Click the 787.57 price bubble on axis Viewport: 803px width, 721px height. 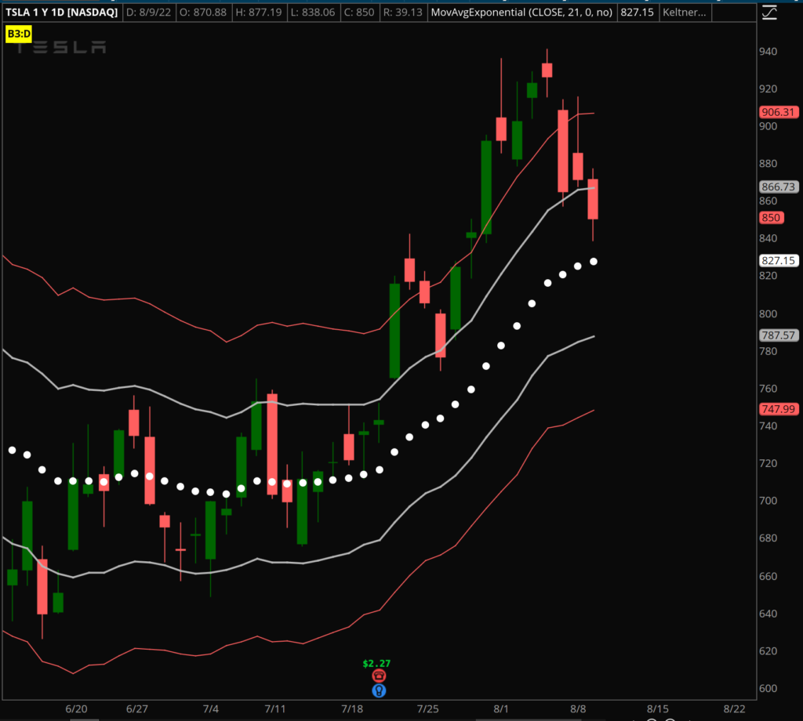tap(779, 335)
